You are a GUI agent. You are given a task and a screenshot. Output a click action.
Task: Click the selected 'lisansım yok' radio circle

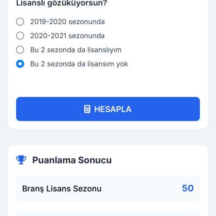(20, 64)
